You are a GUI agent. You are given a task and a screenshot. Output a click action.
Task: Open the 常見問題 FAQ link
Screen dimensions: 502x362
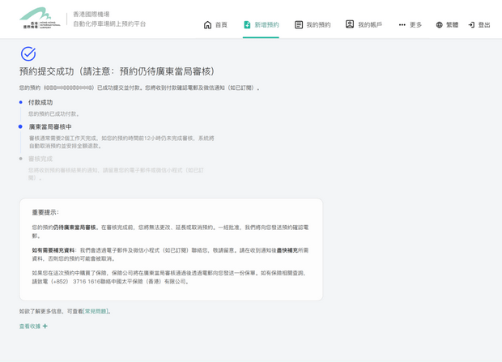pyautogui.click(x=96, y=311)
